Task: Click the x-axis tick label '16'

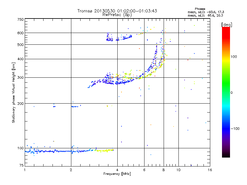Action: pos(210,170)
